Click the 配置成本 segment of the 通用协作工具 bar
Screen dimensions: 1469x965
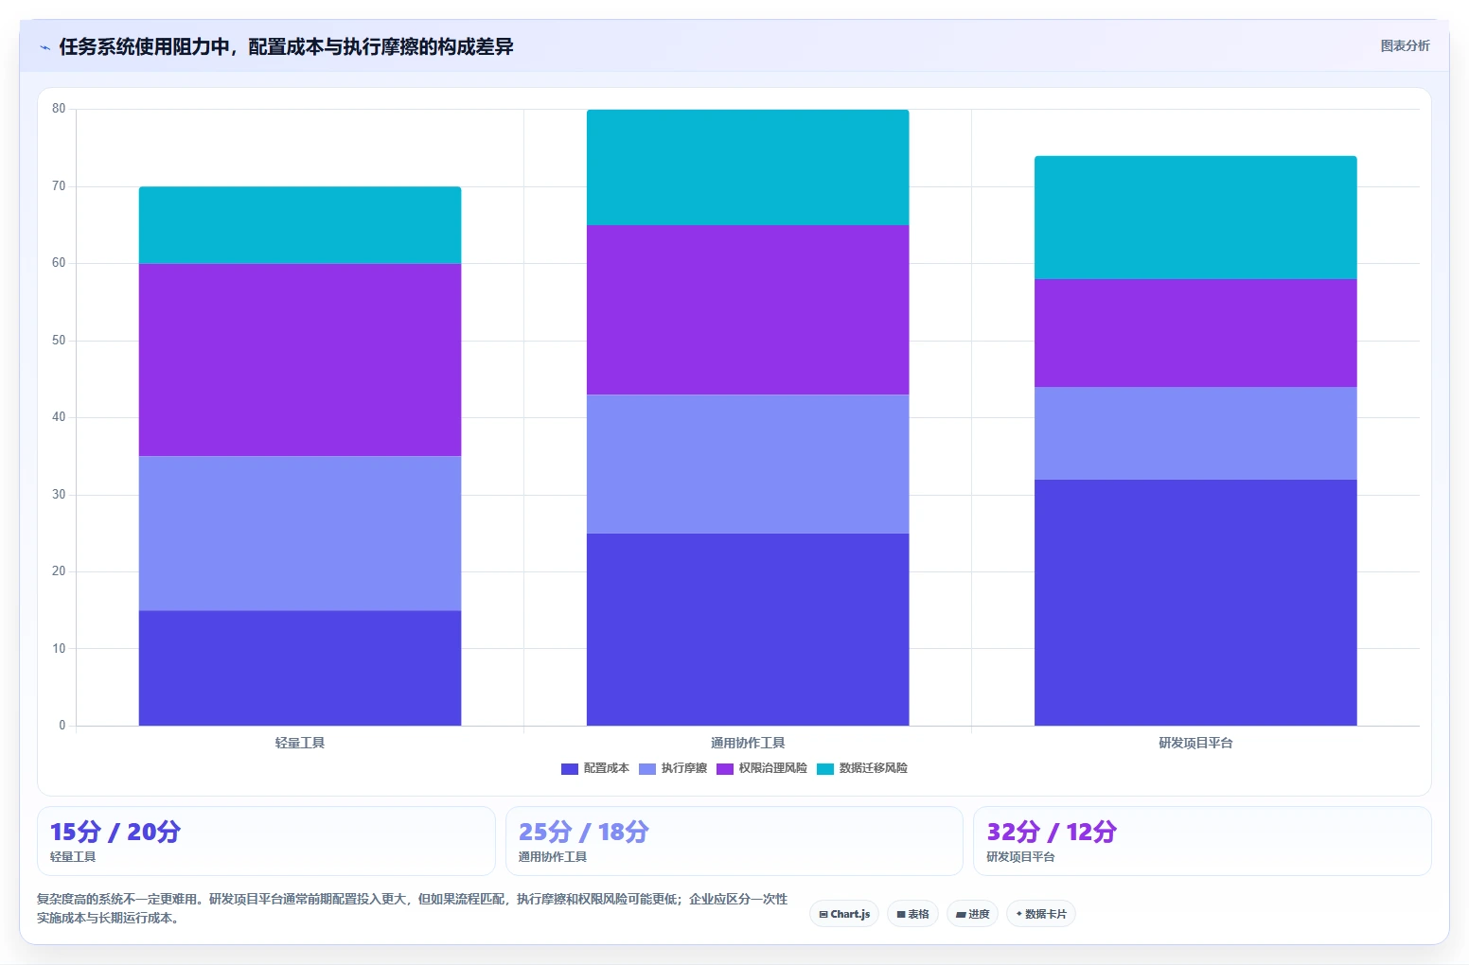click(x=748, y=629)
